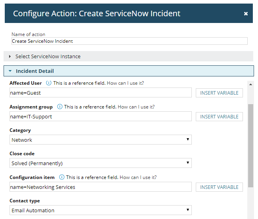258x219 pixels.
Task: Click the Assignment group text field
Action: 101,116
